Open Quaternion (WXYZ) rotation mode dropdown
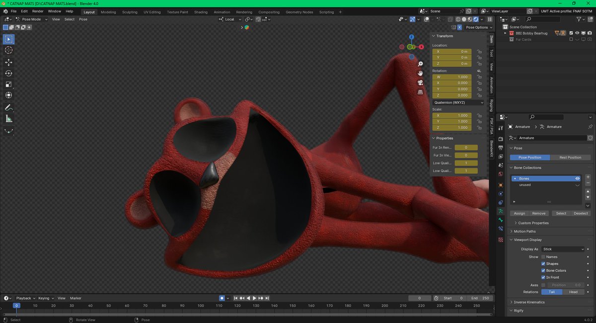 (x=458, y=102)
